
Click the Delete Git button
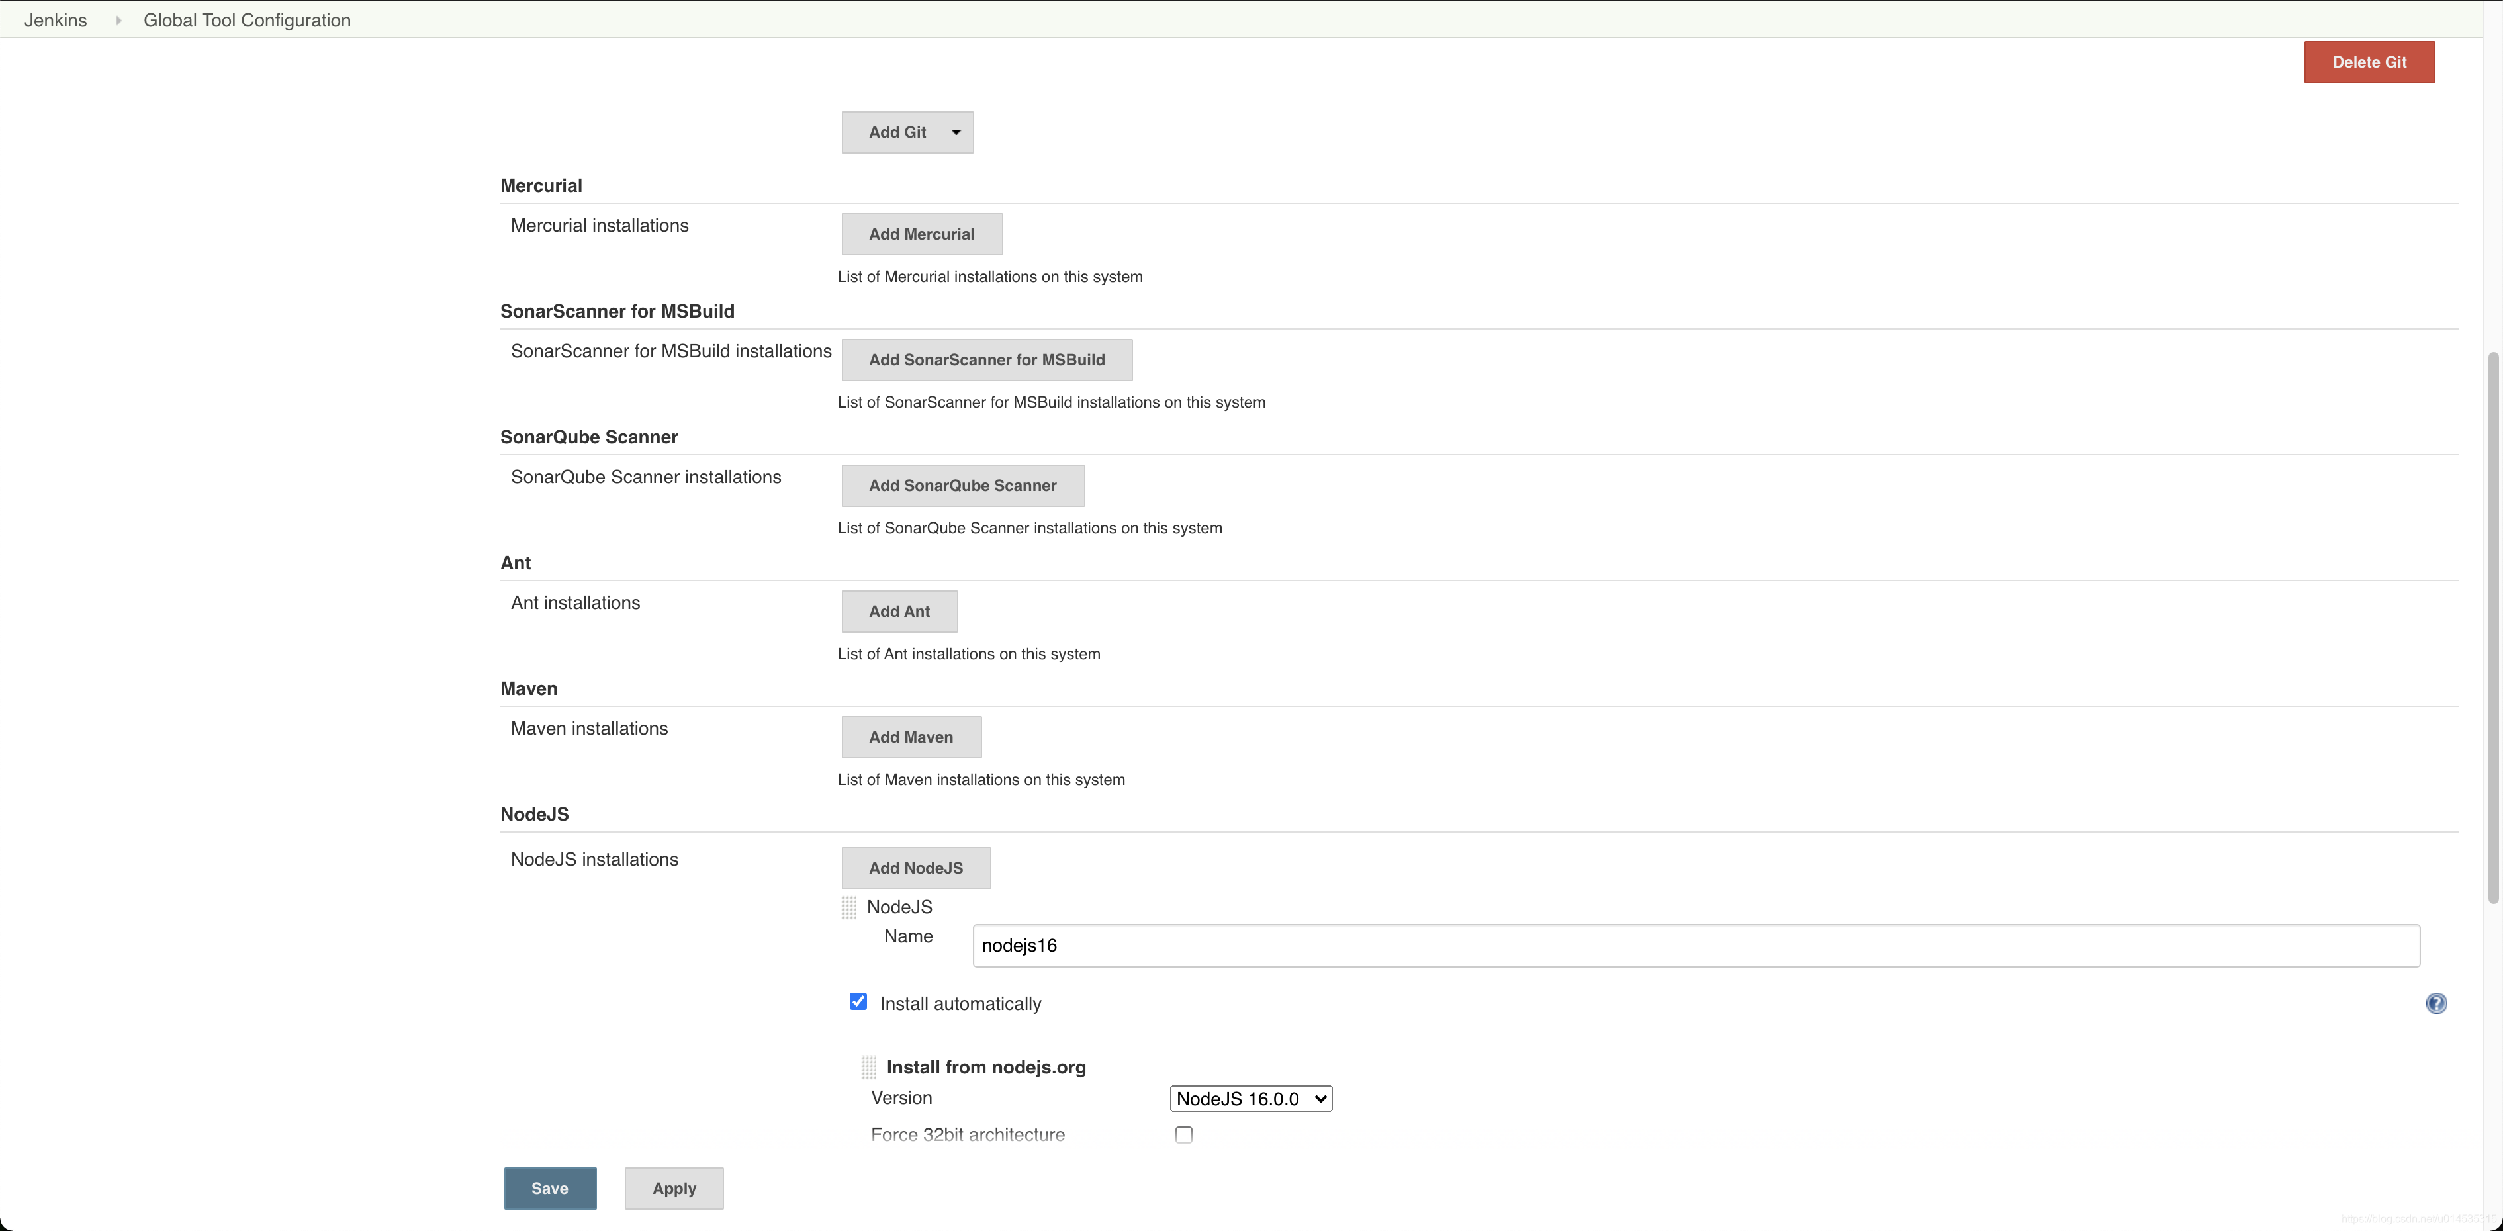2369,61
